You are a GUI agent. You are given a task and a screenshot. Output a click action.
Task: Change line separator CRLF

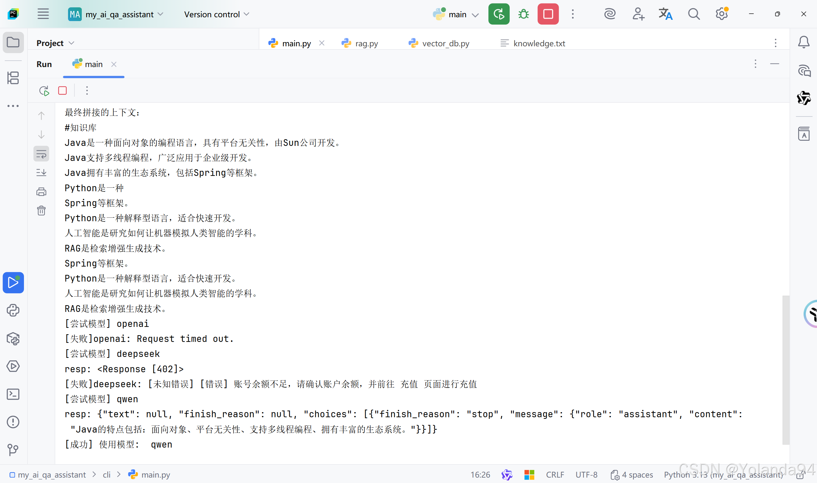click(x=555, y=474)
